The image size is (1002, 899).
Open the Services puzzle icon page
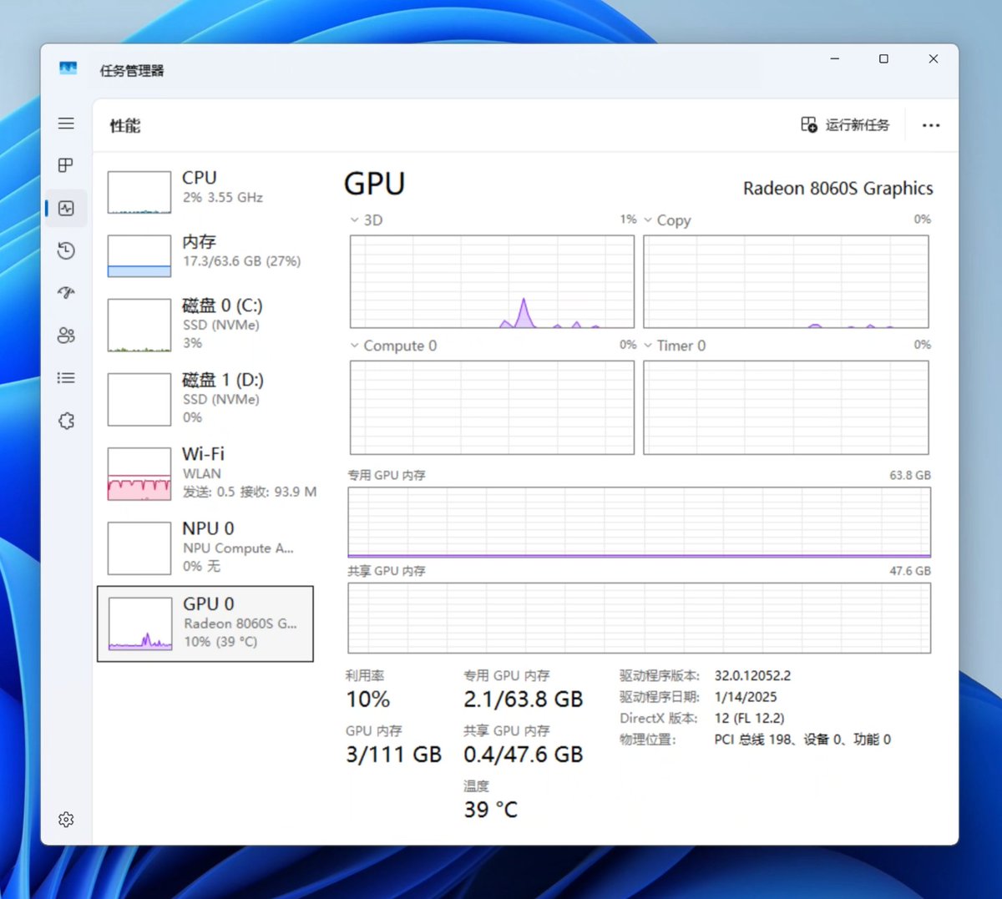(66, 421)
